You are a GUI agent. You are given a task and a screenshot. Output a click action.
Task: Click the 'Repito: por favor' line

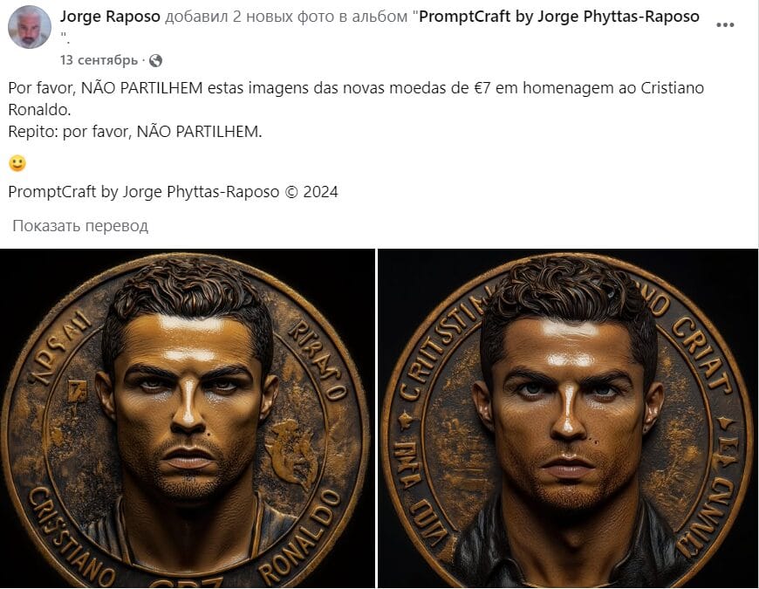135,132
